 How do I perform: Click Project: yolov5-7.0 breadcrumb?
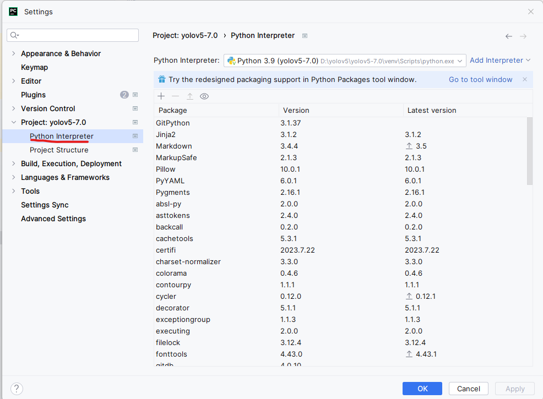185,36
